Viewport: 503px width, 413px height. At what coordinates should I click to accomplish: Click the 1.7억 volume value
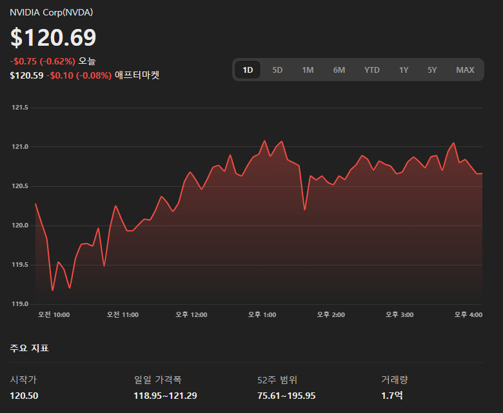coord(392,396)
